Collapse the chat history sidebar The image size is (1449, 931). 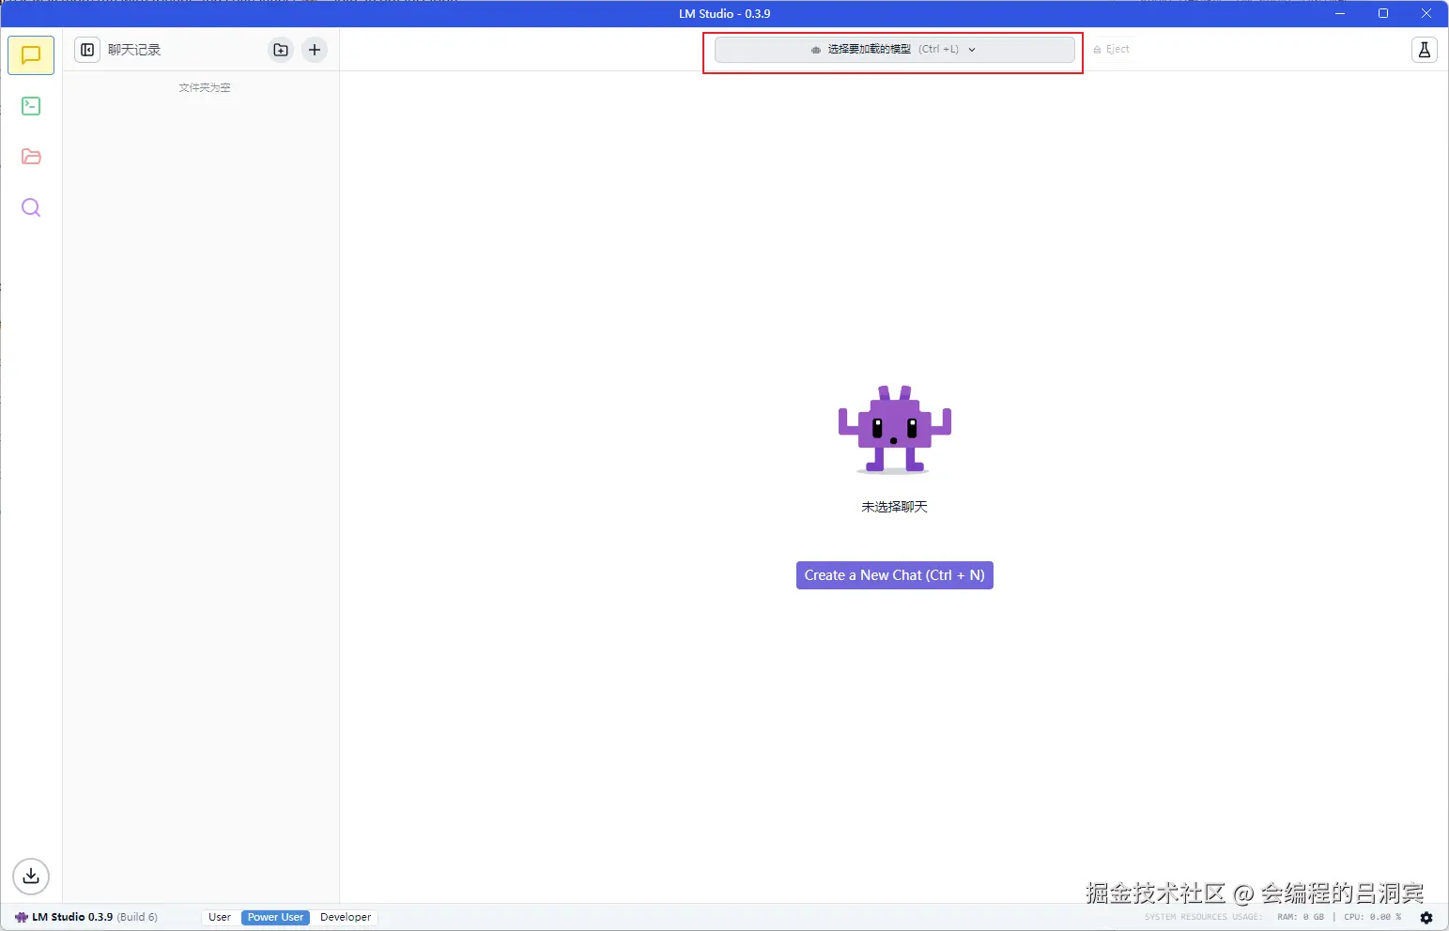pyautogui.click(x=87, y=50)
